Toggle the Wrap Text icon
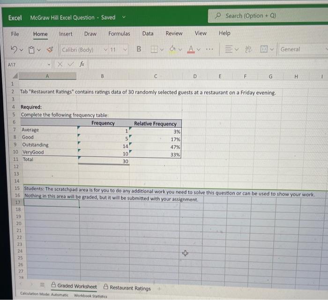The image size is (328, 300). tap(248, 49)
